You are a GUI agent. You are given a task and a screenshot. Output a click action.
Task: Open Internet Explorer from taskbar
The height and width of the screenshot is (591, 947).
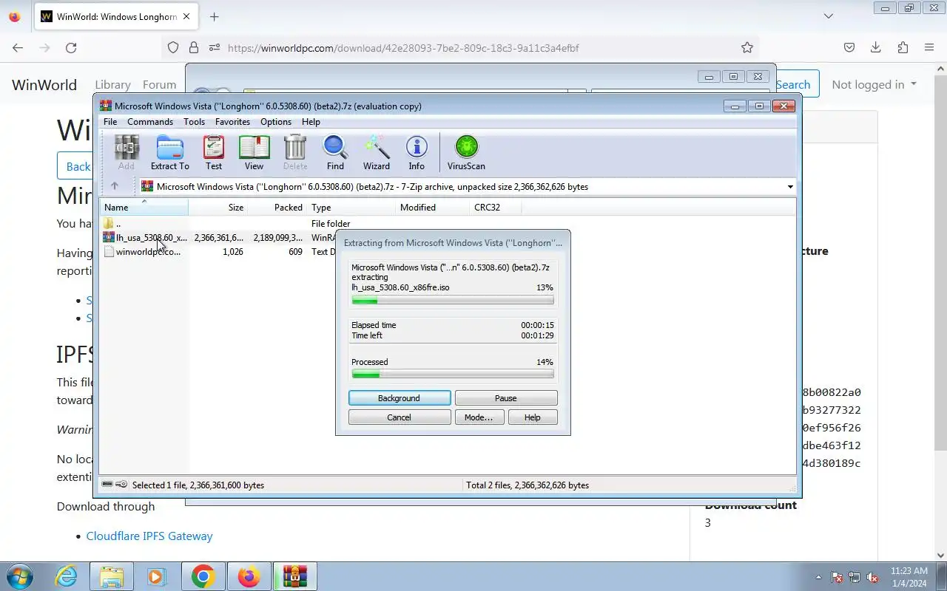click(67, 576)
